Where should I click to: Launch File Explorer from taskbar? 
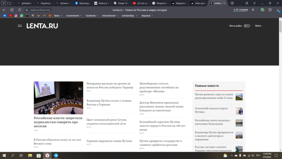[x=30, y=155]
